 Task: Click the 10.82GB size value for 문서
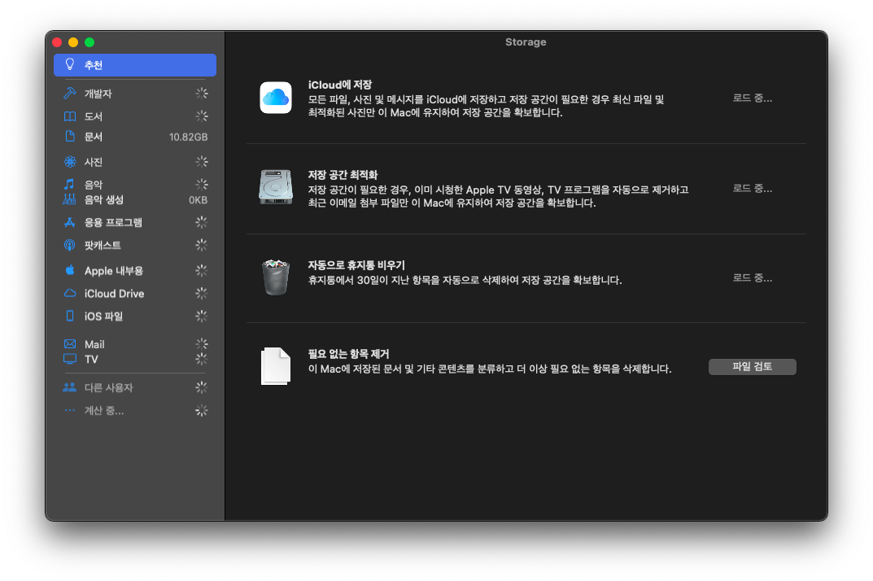click(188, 137)
